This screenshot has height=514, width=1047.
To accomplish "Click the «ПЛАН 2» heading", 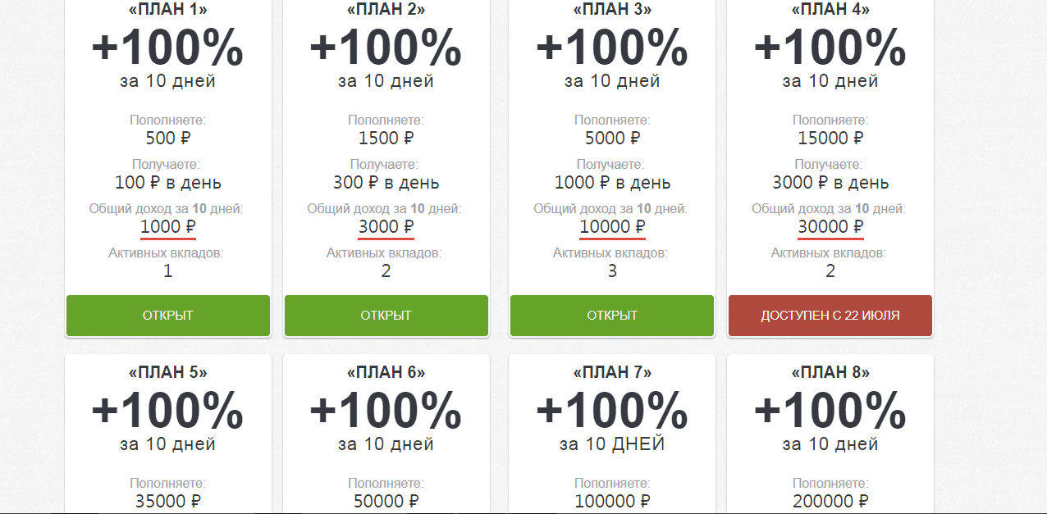I will tap(386, 10).
